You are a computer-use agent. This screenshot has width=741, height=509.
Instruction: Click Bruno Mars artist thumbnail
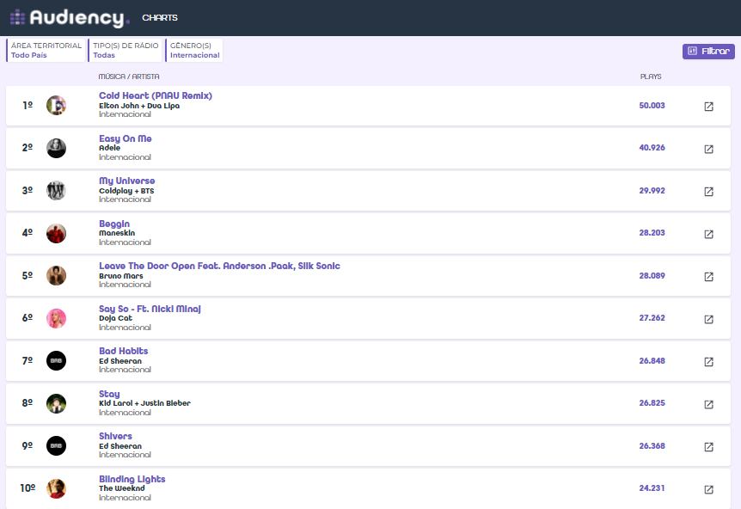[56, 275]
